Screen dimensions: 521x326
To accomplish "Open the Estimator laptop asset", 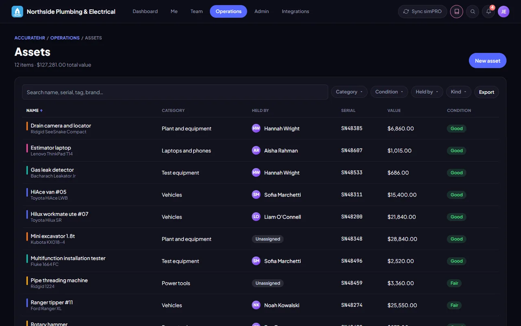I will (x=51, y=148).
